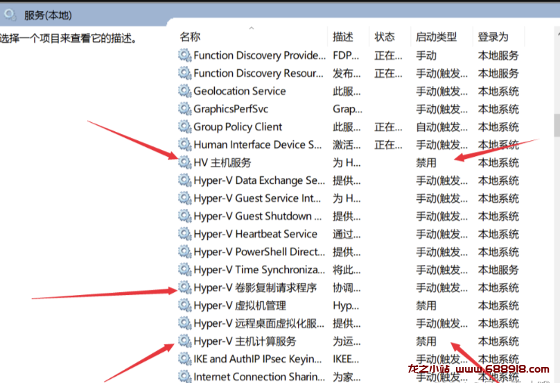Click the Hyper-V PowerShell Direct gear icon

184,252
